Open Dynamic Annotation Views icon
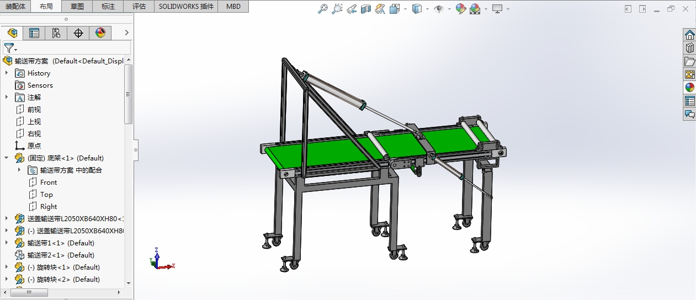Image resolution: width=696 pixels, height=300 pixels. [380, 9]
